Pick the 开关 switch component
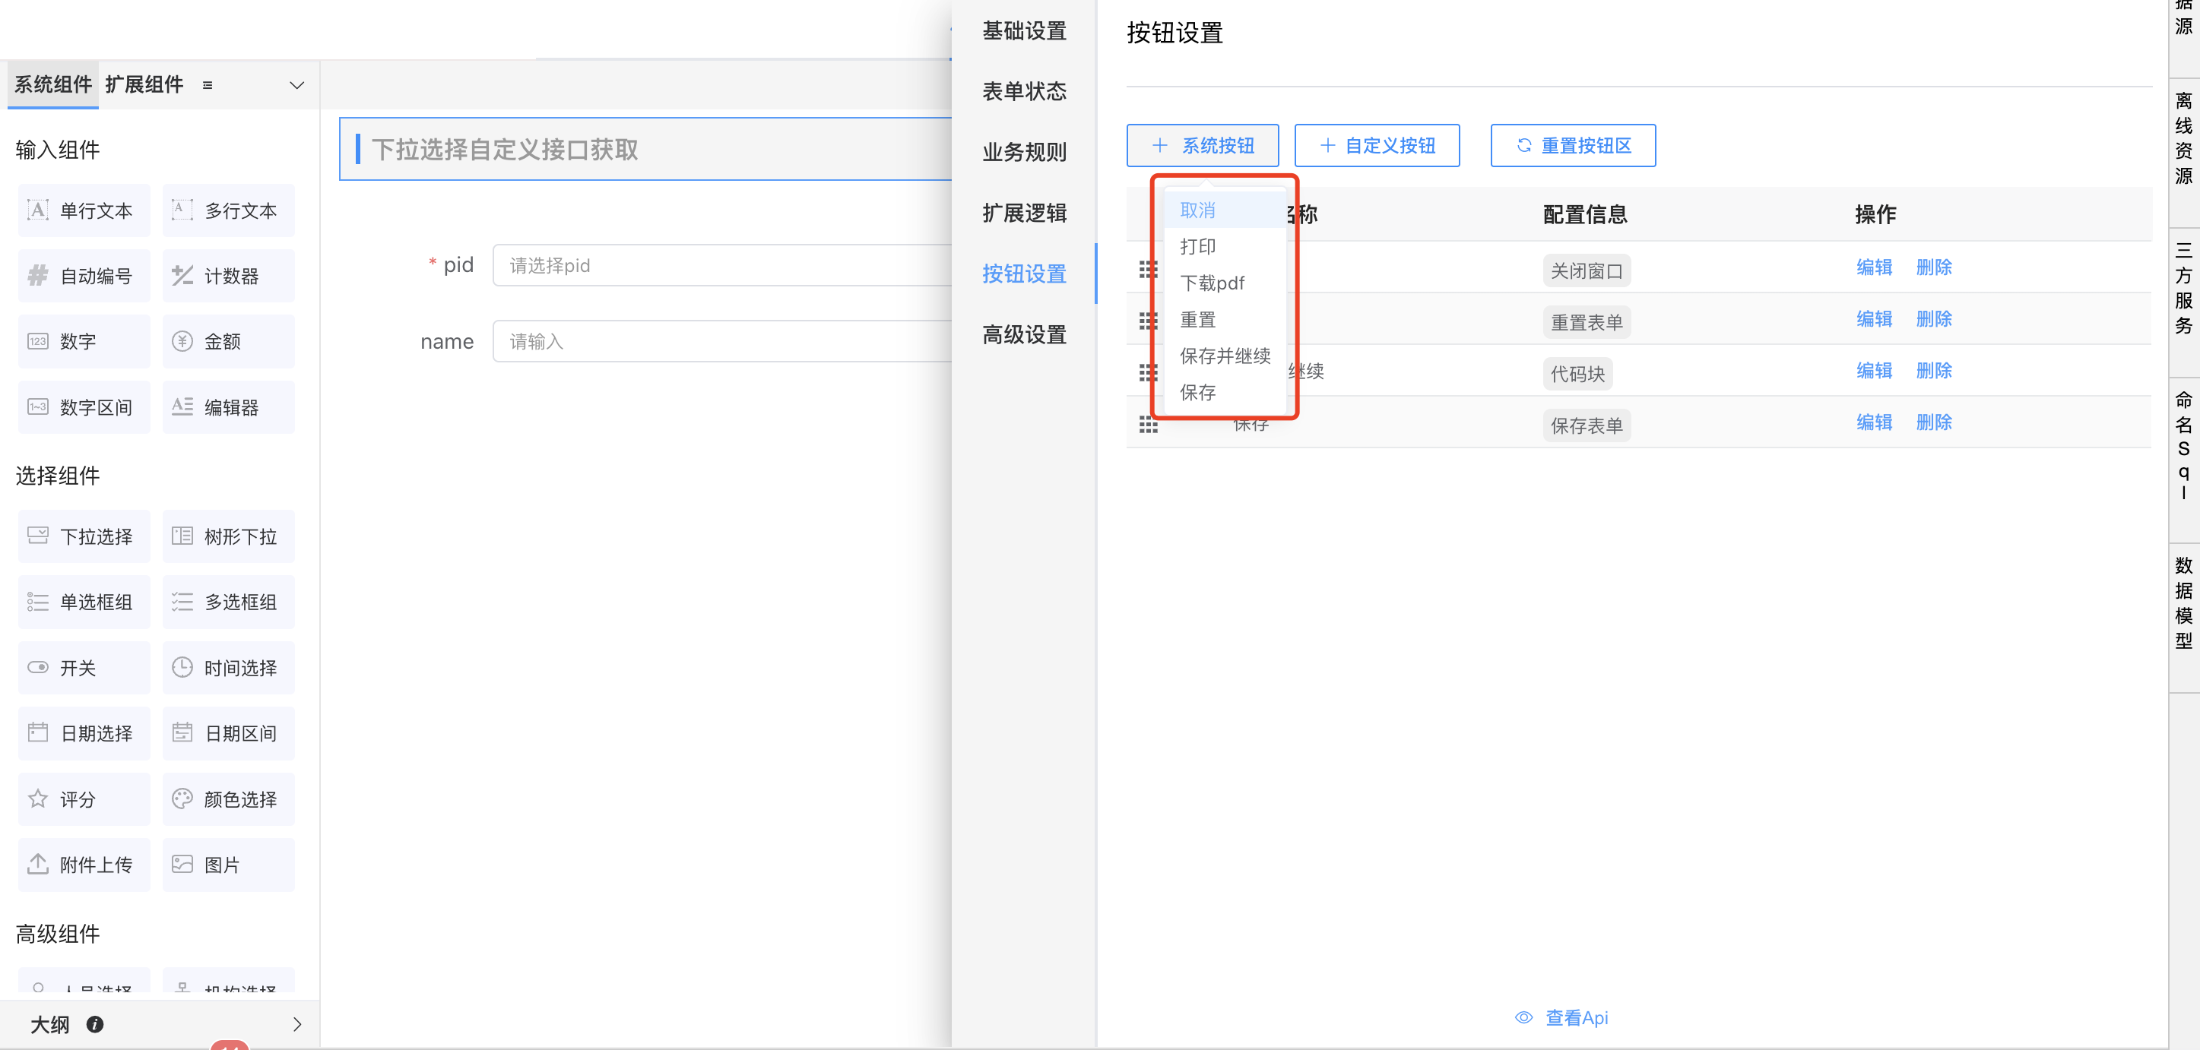Image resolution: width=2200 pixels, height=1050 pixels. tap(83, 668)
